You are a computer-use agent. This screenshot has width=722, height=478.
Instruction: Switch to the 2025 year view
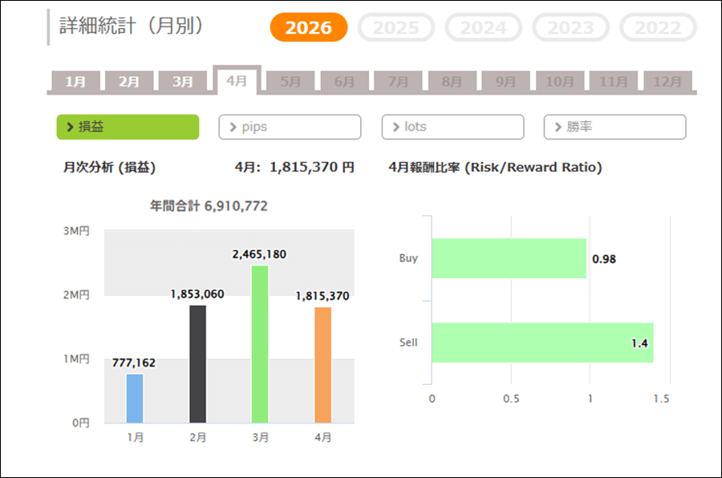point(396,28)
